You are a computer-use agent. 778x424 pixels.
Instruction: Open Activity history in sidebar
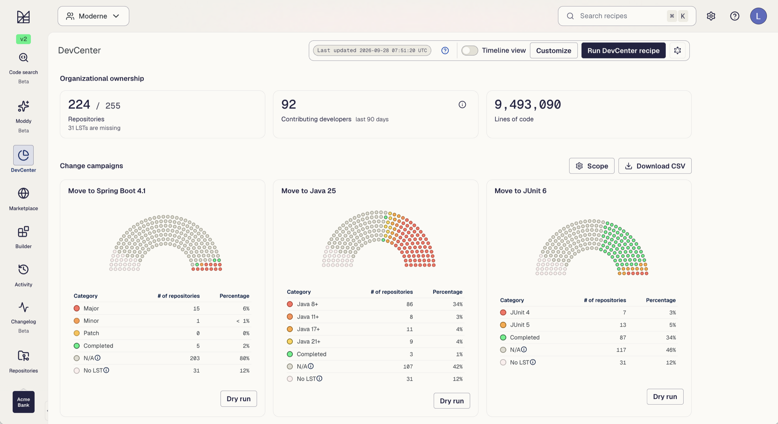23,275
